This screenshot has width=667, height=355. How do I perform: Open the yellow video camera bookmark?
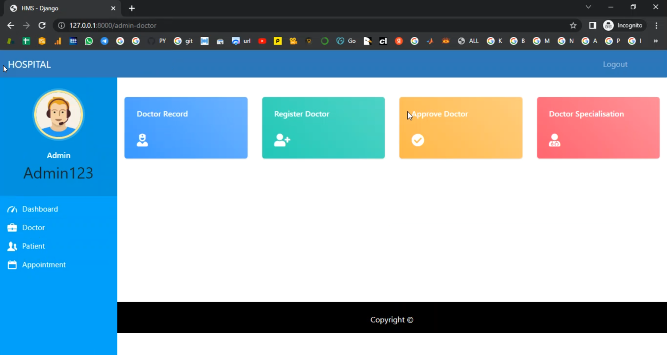click(x=293, y=41)
